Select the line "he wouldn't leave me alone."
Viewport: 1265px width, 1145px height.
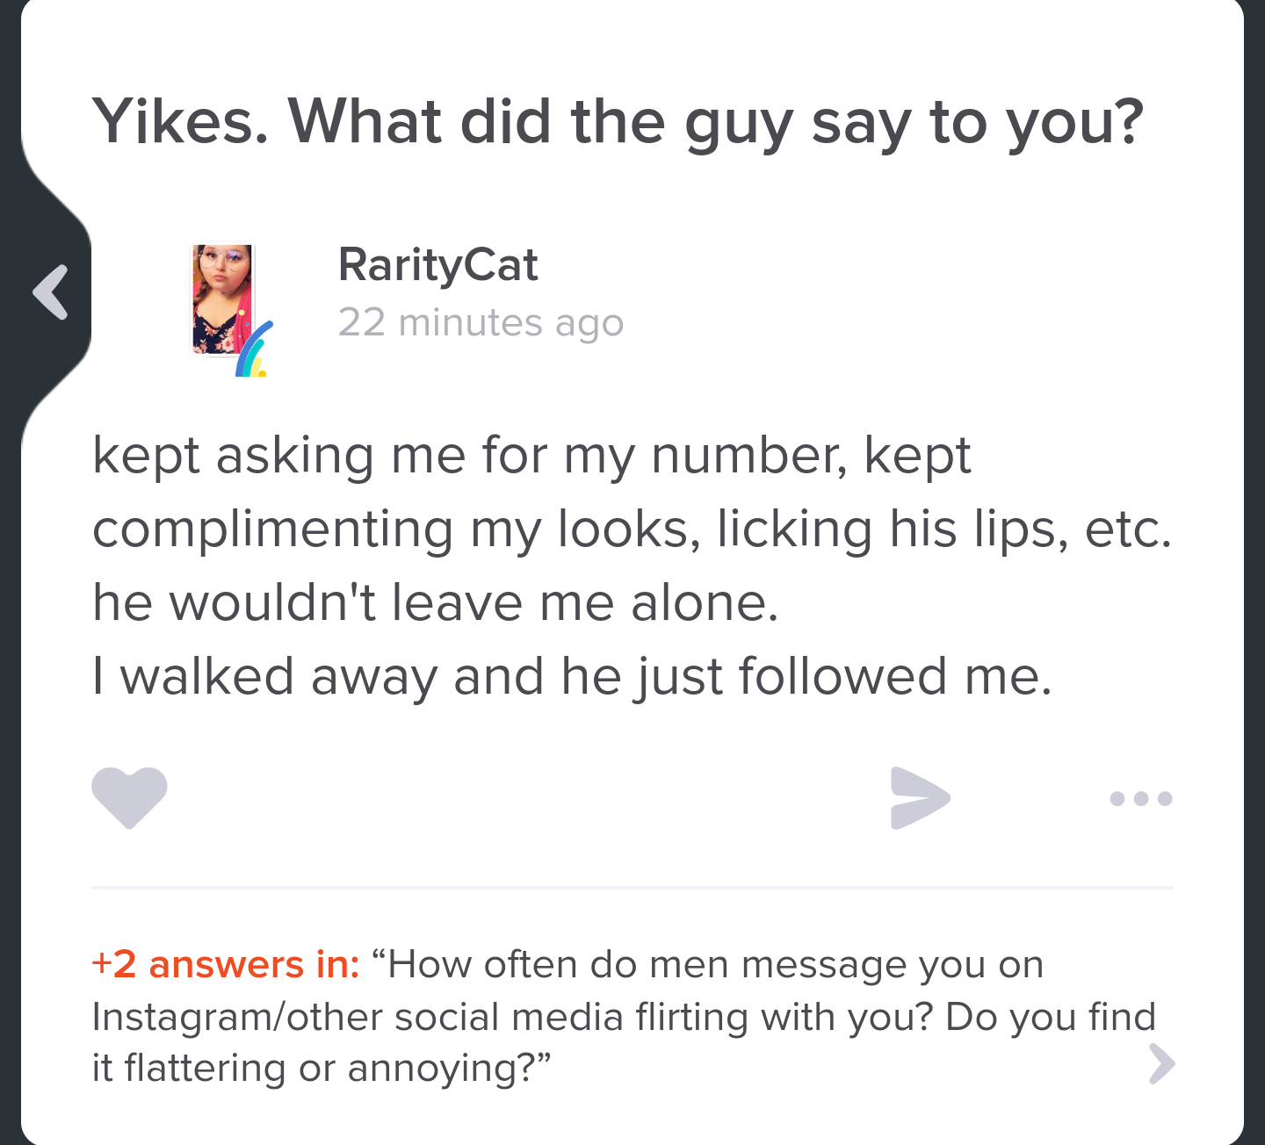click(x=436, y=603)
